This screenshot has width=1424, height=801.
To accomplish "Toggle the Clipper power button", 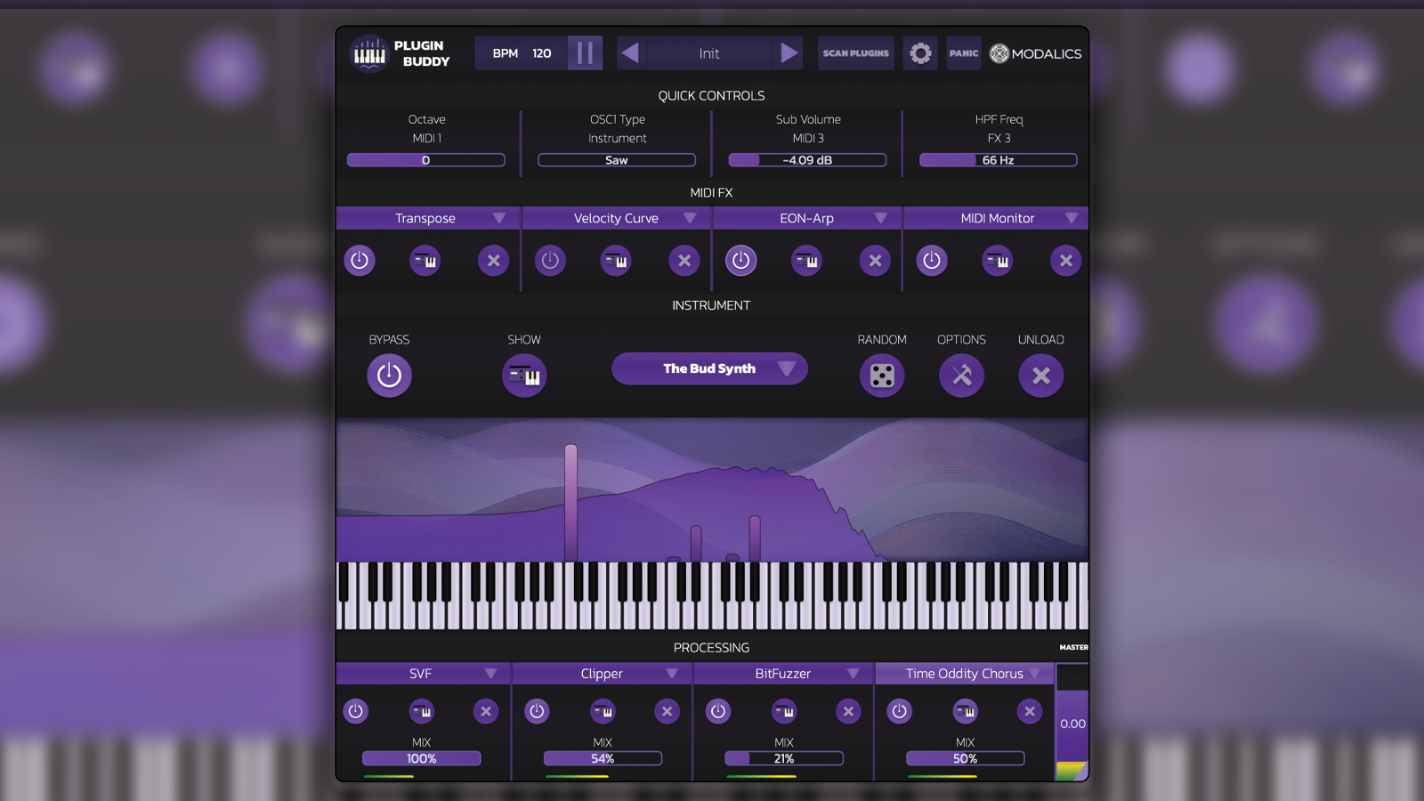I will 537,711.
